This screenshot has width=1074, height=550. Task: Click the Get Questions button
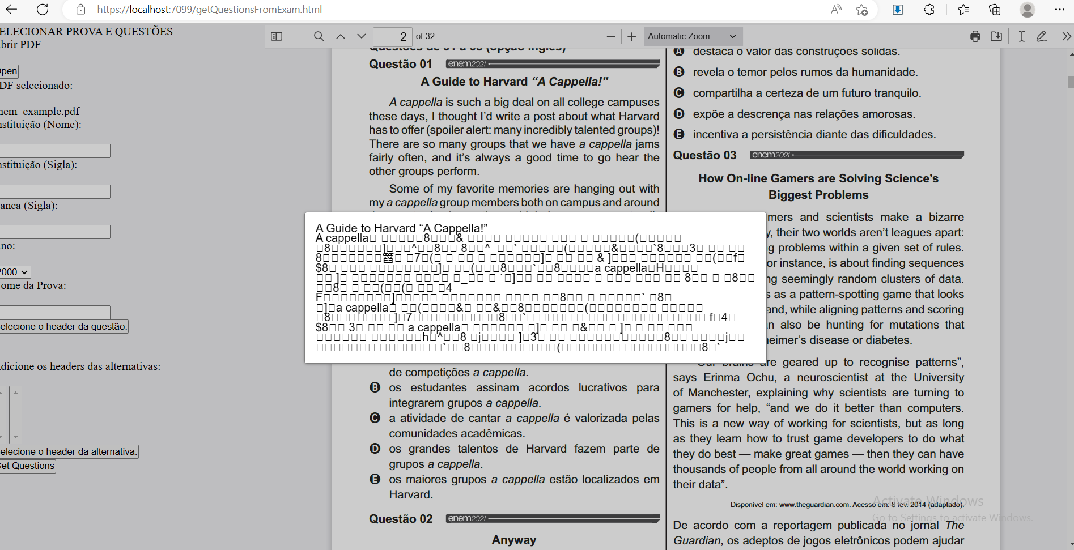[x=28, y=466]
